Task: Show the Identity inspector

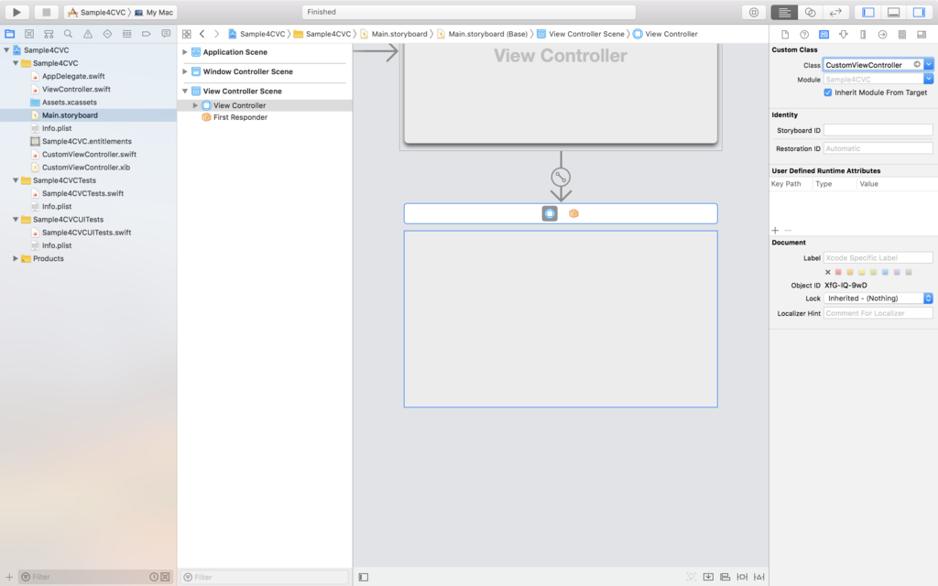Action: tap(823, 35)
